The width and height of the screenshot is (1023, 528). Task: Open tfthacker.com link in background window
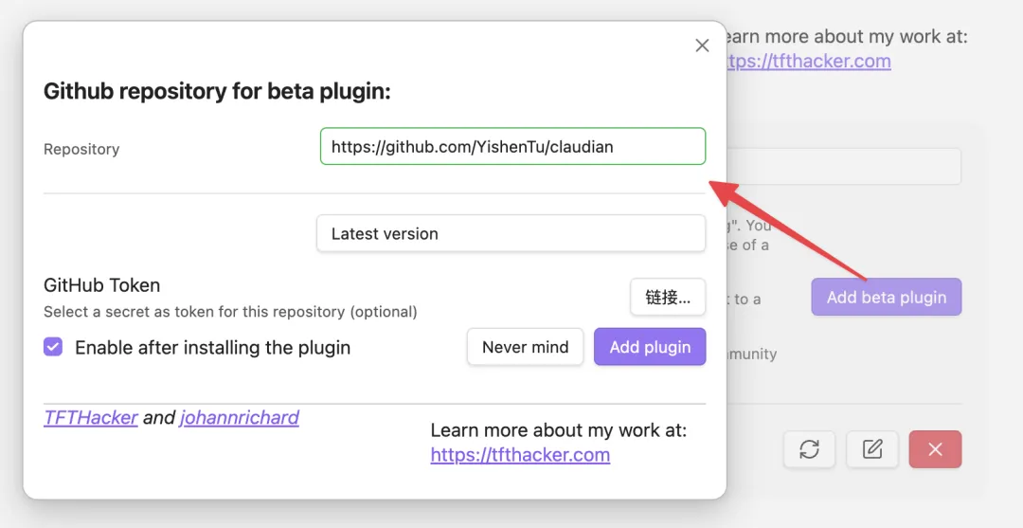[808, 62]
